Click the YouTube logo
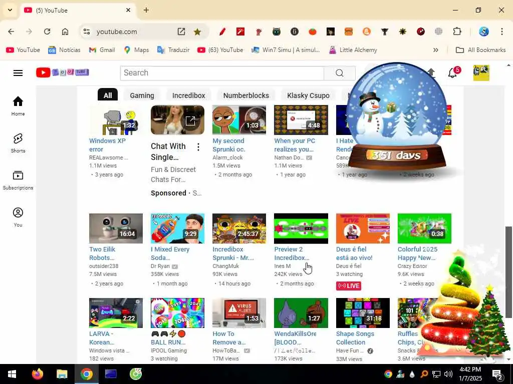This screenshot has height=384, width=513. tap(62, 72)
